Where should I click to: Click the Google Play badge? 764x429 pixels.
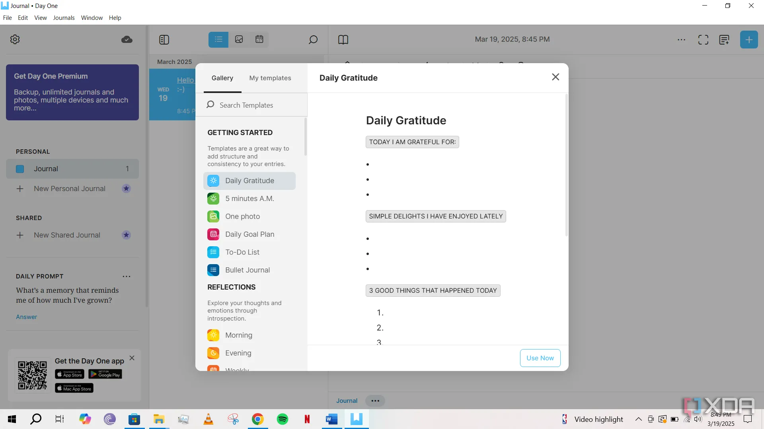(105, 374)
